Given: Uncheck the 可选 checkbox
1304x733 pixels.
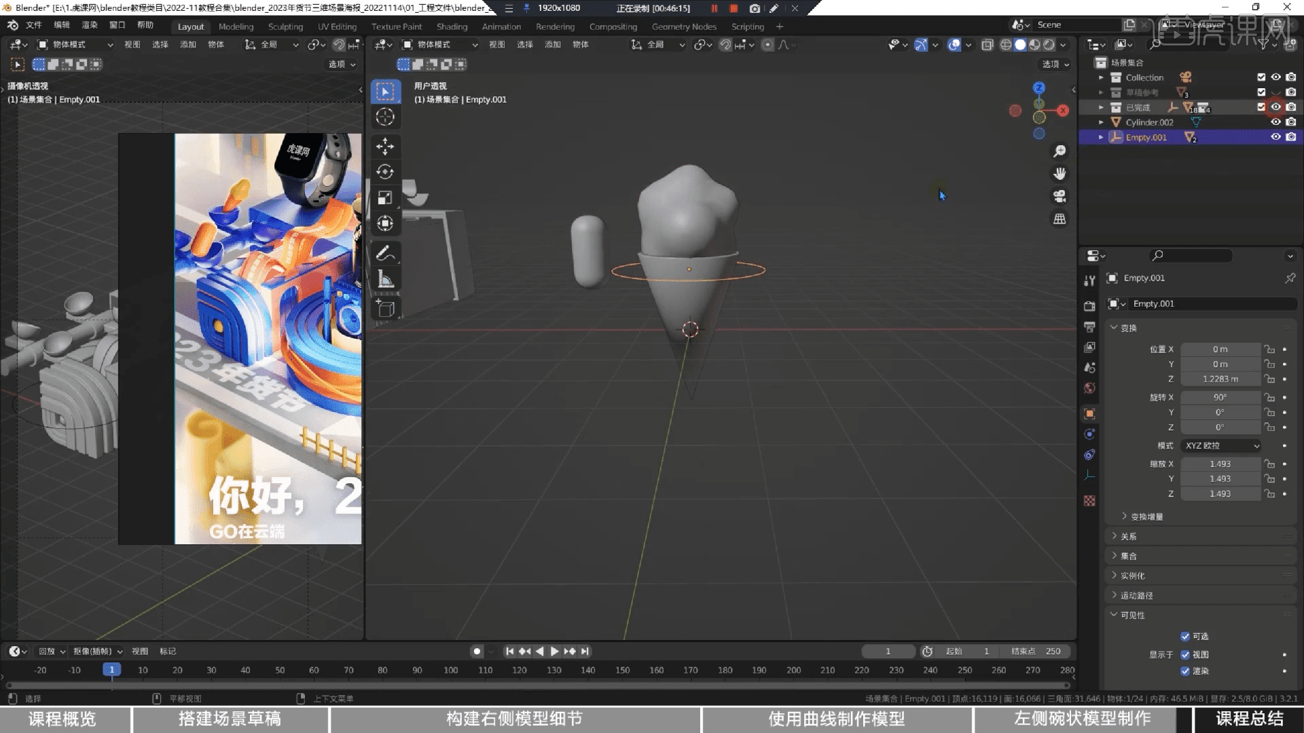Looking at the screenshot, I should coord(1185,637).
